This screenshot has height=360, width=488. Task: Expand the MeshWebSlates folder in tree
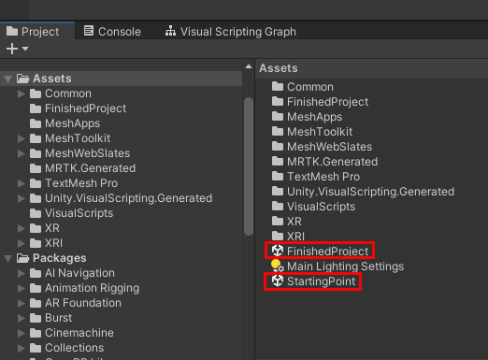click(22, 153)
